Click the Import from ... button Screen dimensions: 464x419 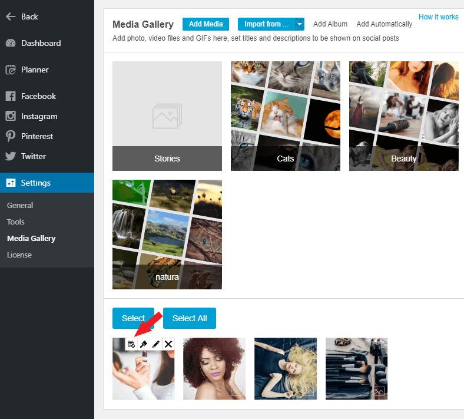pos(266,24)
